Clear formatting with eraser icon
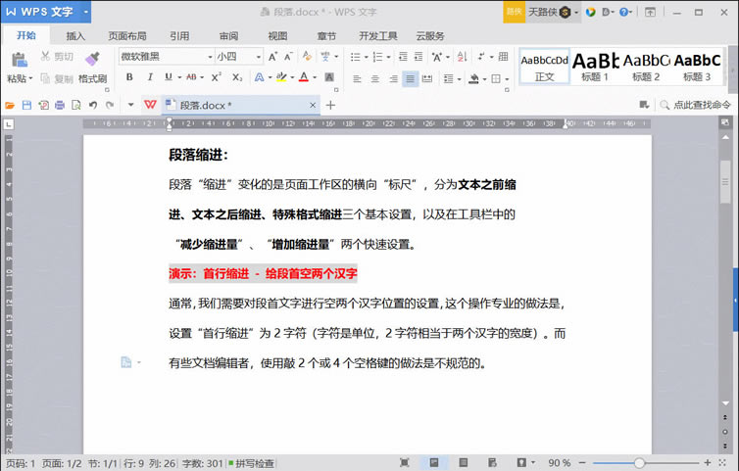 [307, 56]
